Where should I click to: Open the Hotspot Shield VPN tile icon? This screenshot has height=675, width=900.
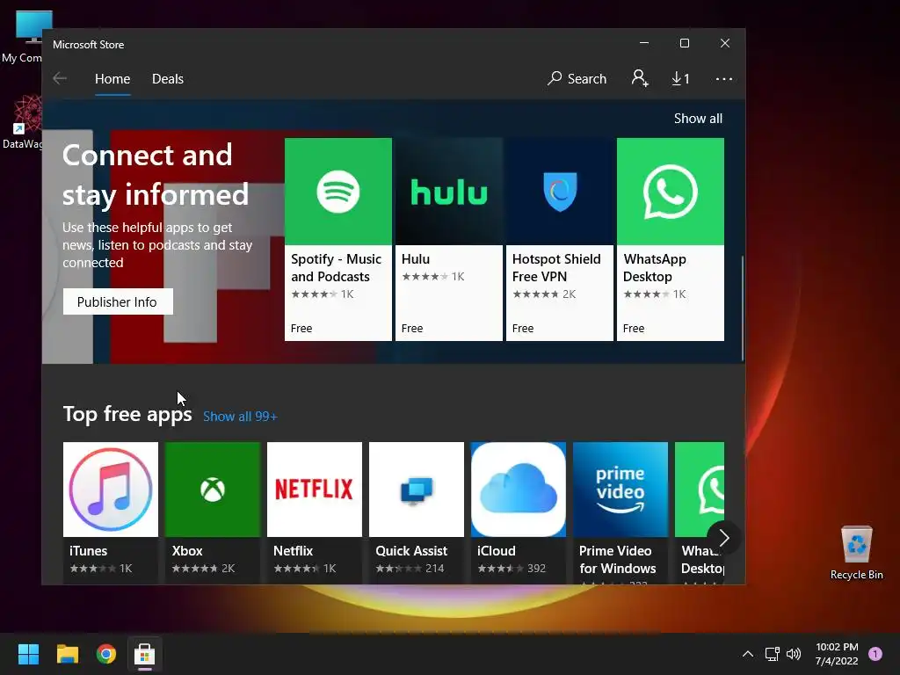click(x=560, y=191)
